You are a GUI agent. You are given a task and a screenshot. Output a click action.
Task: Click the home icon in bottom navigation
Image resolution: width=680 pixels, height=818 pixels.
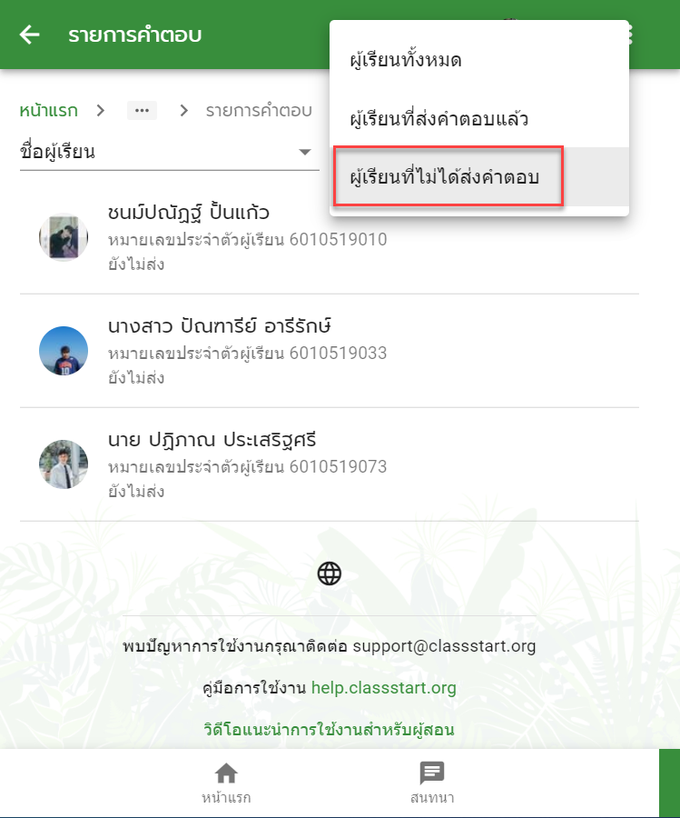pyautogui.click(x=226, y=773)
